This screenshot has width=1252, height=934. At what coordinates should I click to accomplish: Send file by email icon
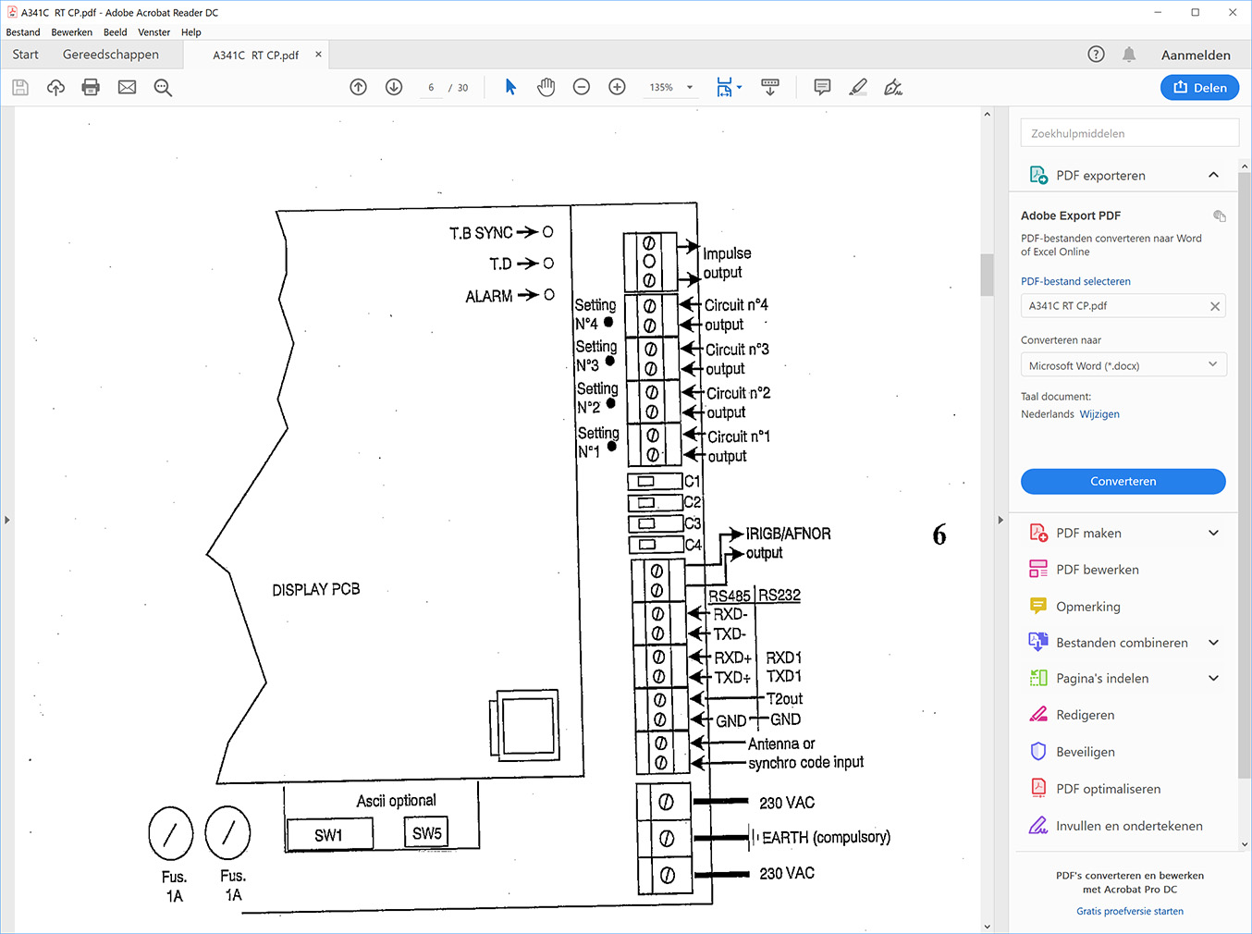[127, 88]
